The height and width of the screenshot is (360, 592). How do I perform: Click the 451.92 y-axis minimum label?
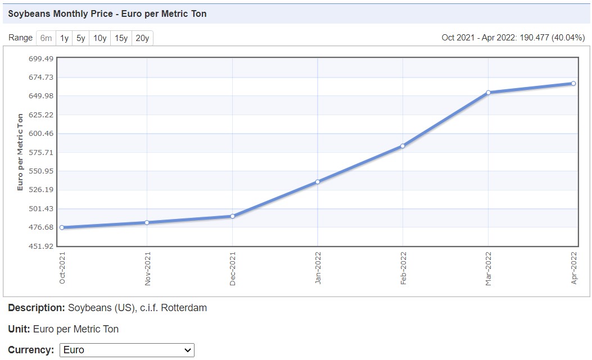pos(40,246)
